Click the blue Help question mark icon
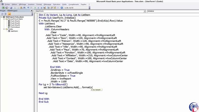Screen dimensions: 199x112 pos(62,8)
